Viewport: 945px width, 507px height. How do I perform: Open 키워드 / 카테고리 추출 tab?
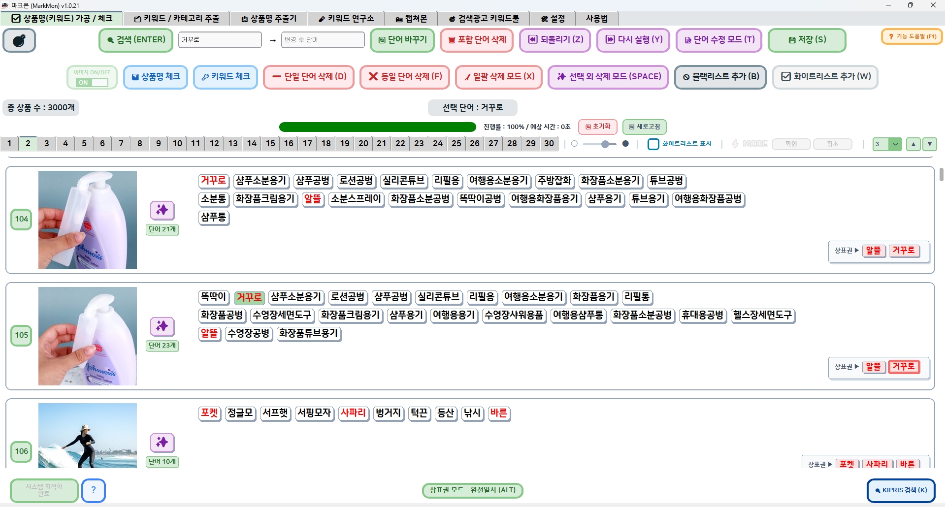[x=177, y=19]
